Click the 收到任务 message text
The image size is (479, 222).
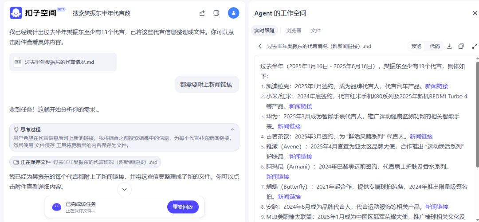click(54, 109)
